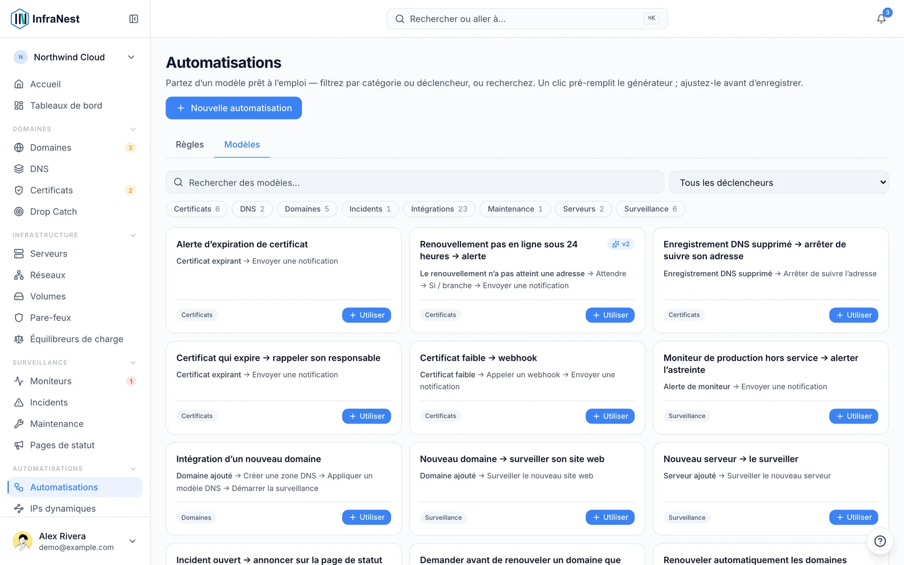Open the notifications bell
This screenshot has height=565, width=904.
point(881,19)
